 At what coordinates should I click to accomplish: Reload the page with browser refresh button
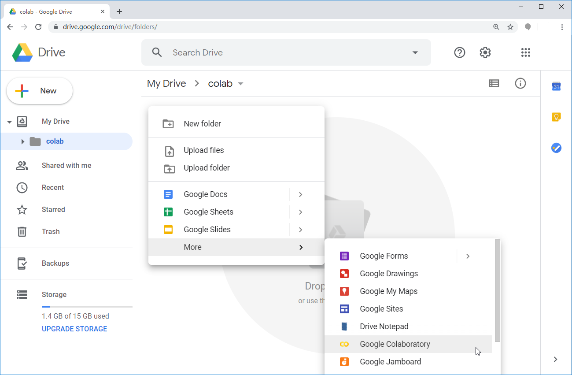[x=38, y=27]
